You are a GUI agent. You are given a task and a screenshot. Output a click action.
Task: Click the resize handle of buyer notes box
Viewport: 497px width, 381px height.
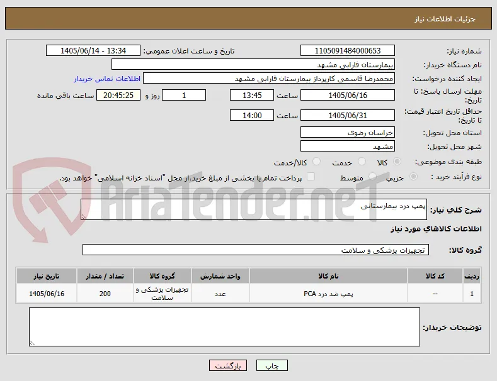(32, 343)
